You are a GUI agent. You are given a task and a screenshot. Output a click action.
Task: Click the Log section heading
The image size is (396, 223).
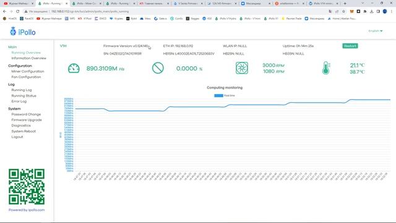coord(11,84)
